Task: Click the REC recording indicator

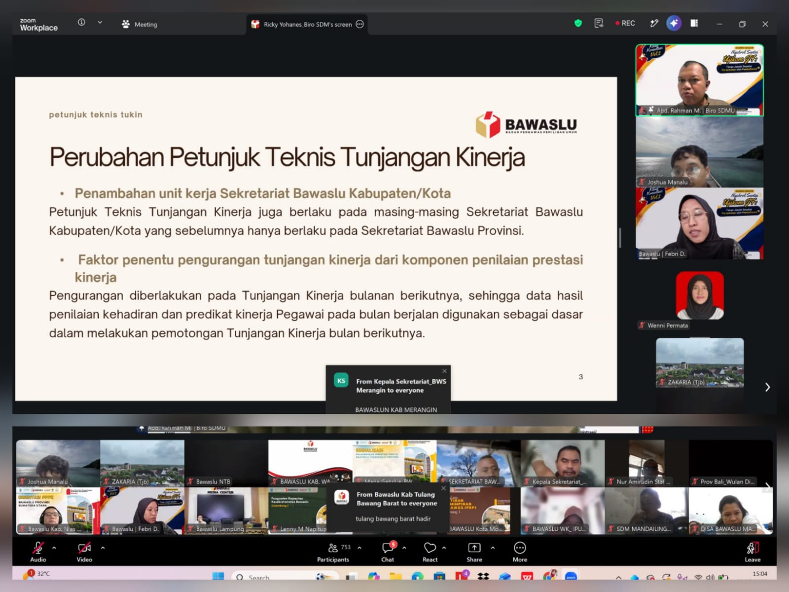Action: [x=625, y=23]
